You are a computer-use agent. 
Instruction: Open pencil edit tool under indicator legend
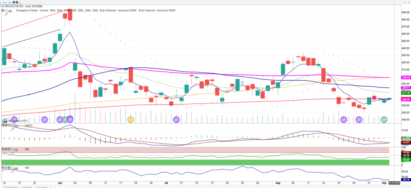tap(6, 14)
